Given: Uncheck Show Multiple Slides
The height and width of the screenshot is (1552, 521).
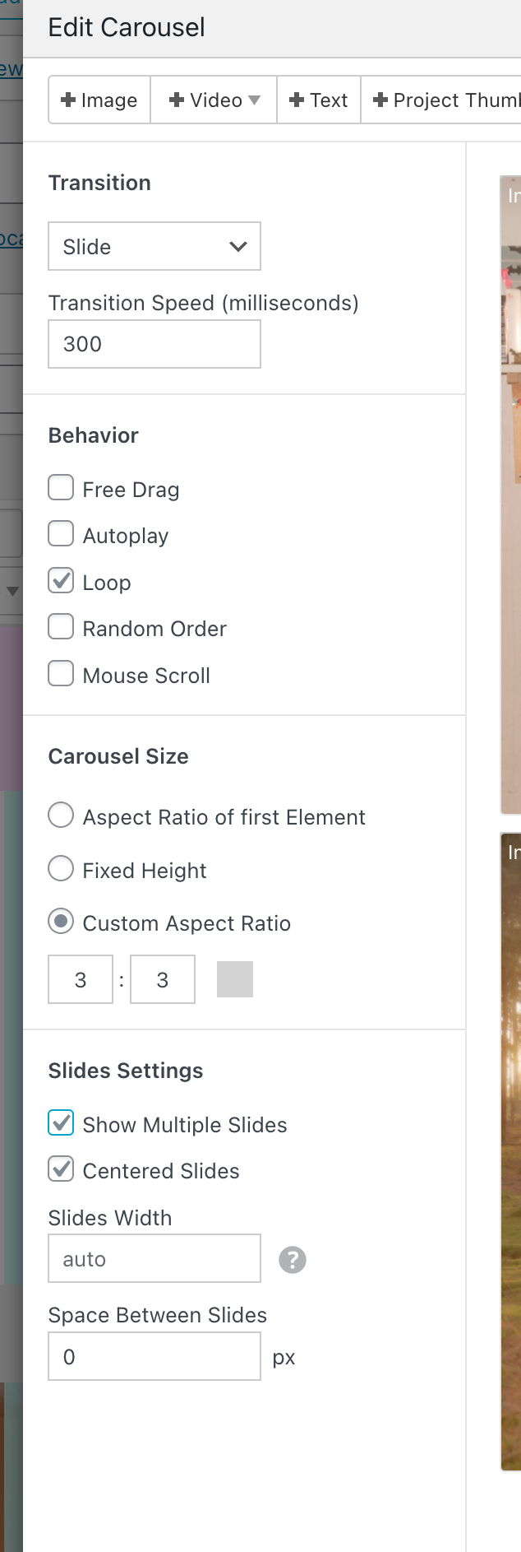Looking at the screenshot, I should [x=60, y=1122].
